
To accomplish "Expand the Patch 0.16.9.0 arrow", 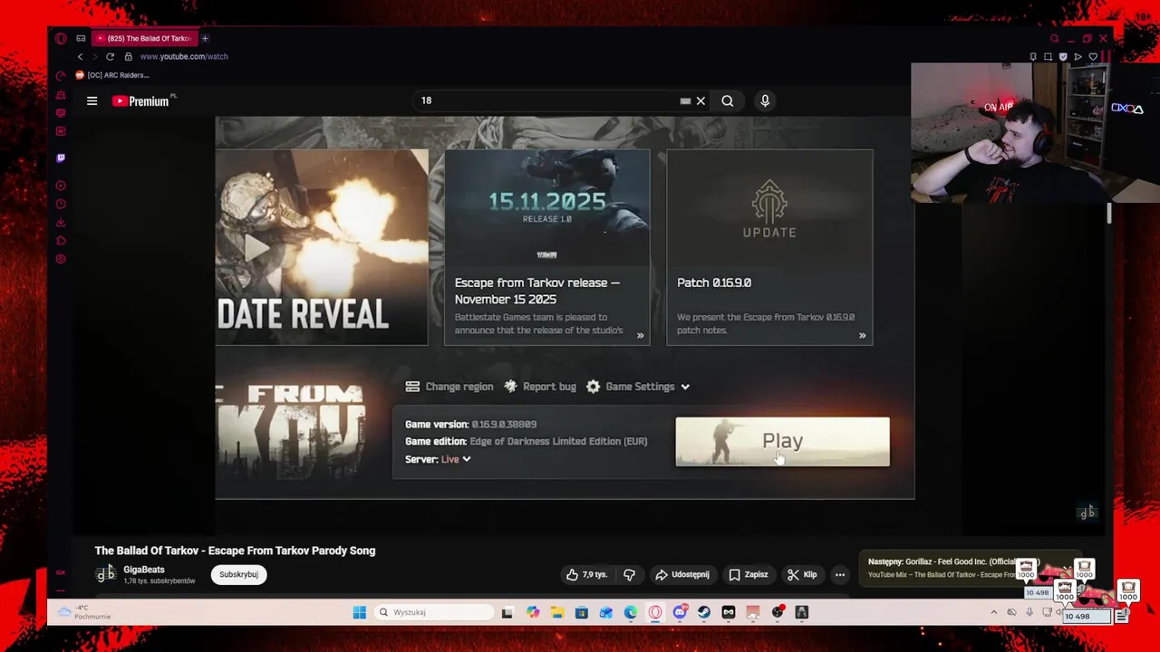I will point(862,335).
